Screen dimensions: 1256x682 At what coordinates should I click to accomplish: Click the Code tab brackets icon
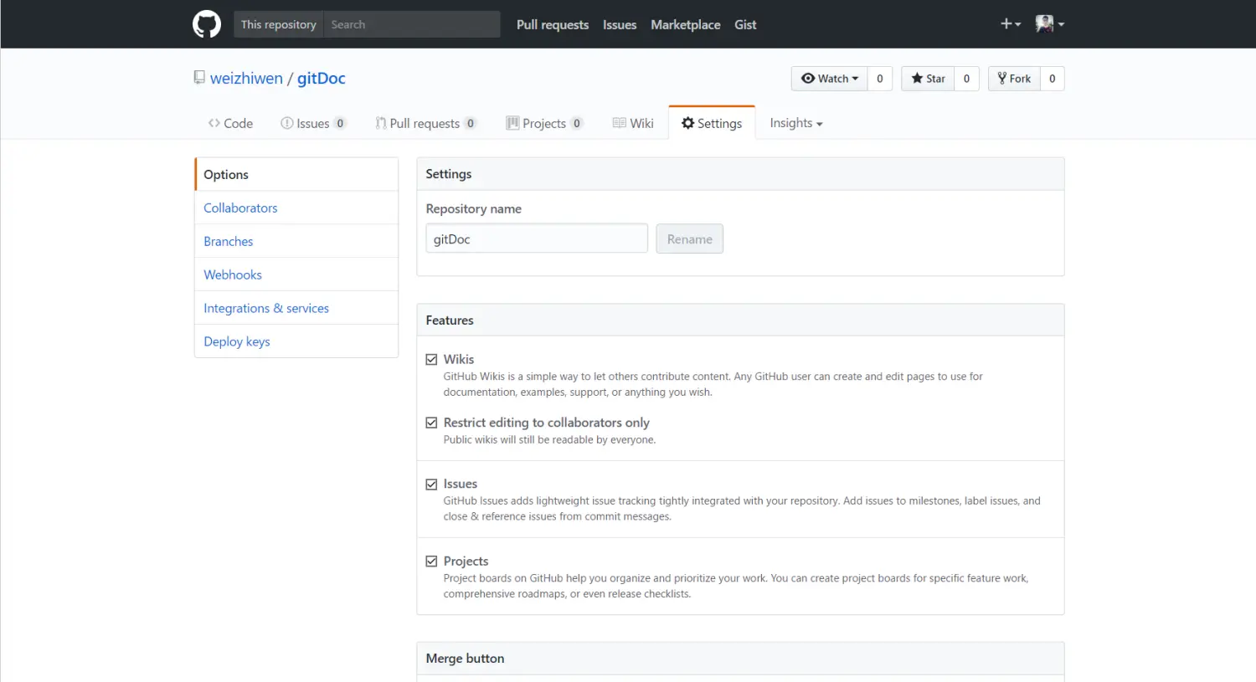(214, 123)
